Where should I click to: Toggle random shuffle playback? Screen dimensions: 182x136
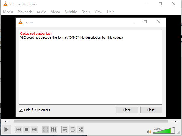pos(80,129)
